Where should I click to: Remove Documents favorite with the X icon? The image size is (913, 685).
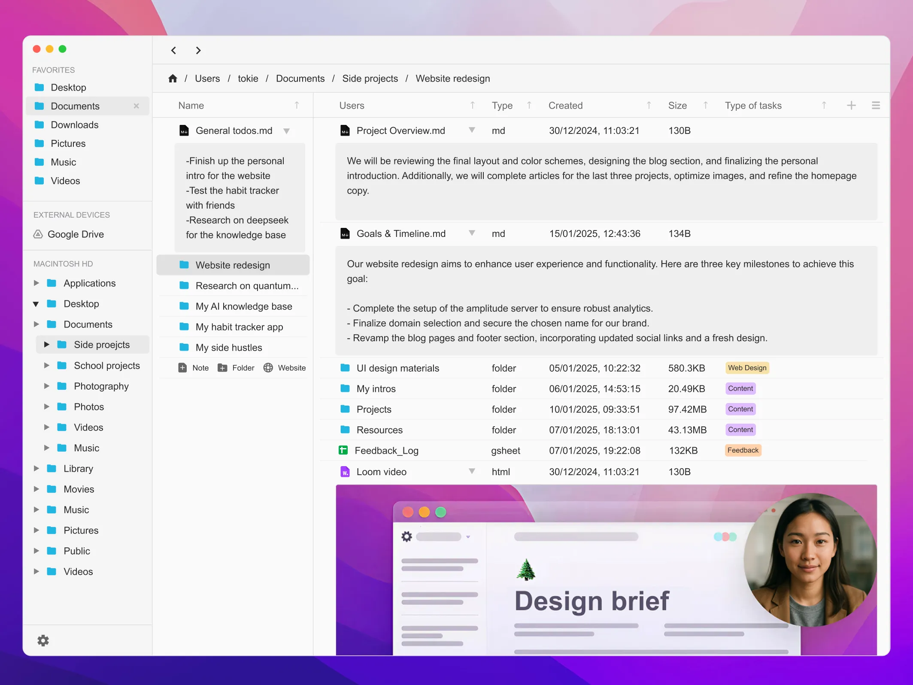(x=136, y=106)
